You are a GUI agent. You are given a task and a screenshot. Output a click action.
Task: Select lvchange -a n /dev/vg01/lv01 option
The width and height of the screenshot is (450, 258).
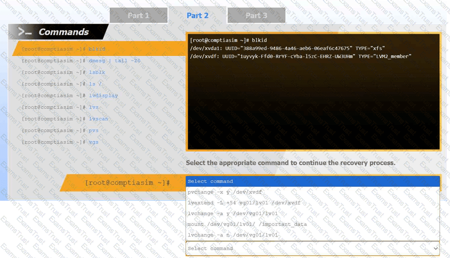(x=233, y=235)
